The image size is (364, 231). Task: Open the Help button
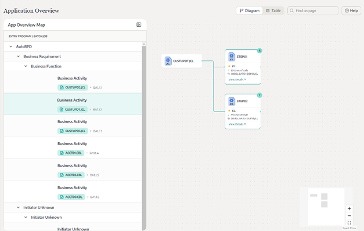coord(351,10)
